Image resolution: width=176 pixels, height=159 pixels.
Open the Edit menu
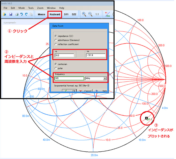[x=13, y=8]
